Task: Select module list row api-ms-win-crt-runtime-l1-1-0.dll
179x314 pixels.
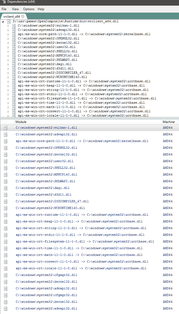Action: (89, 215)
